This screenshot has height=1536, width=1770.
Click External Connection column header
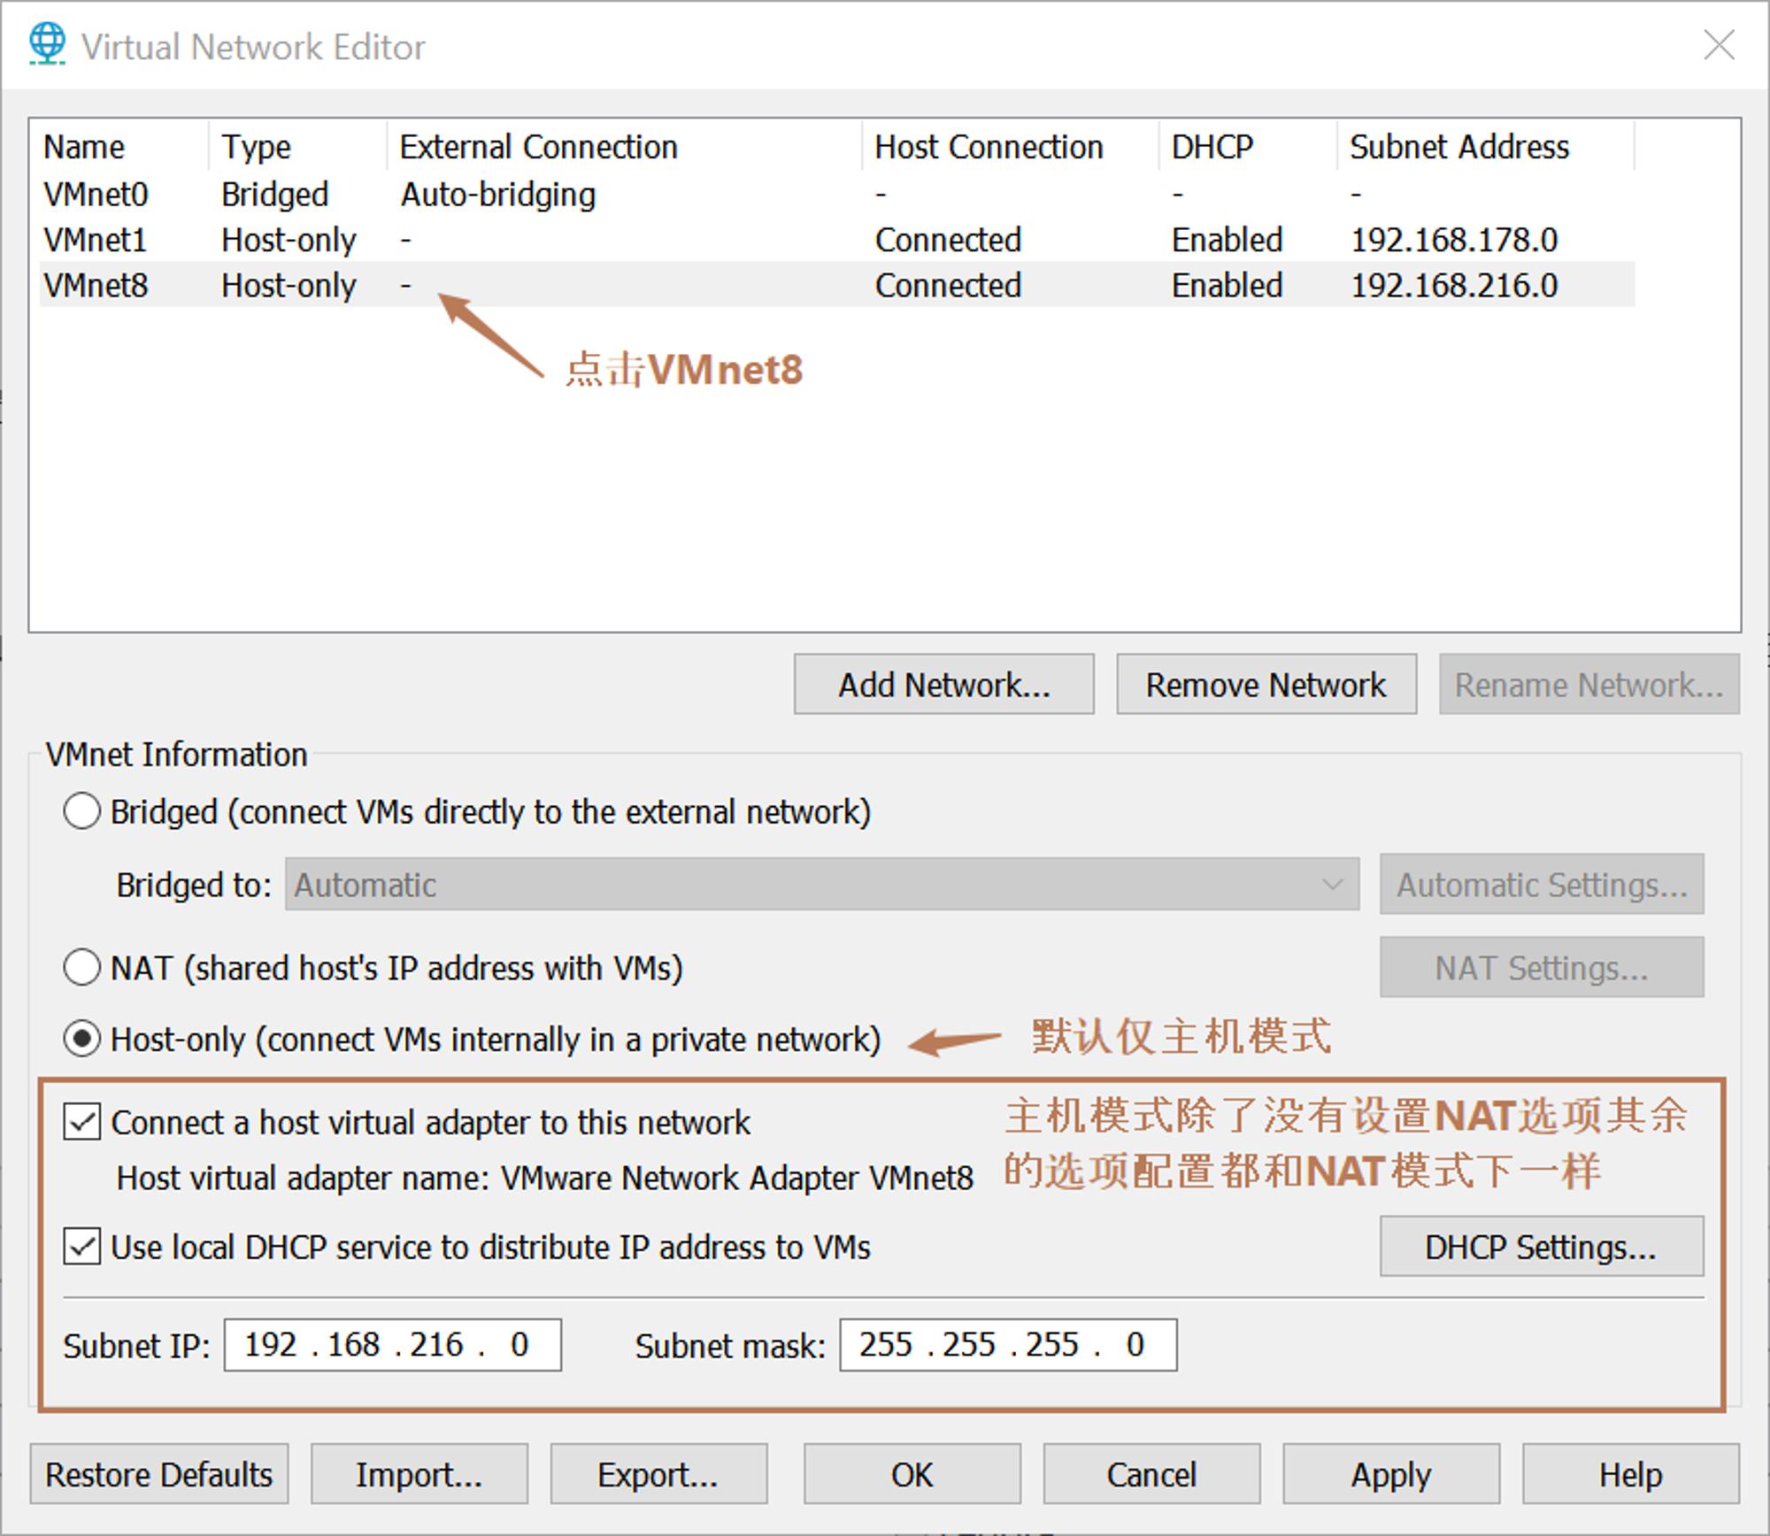[625, 146]
